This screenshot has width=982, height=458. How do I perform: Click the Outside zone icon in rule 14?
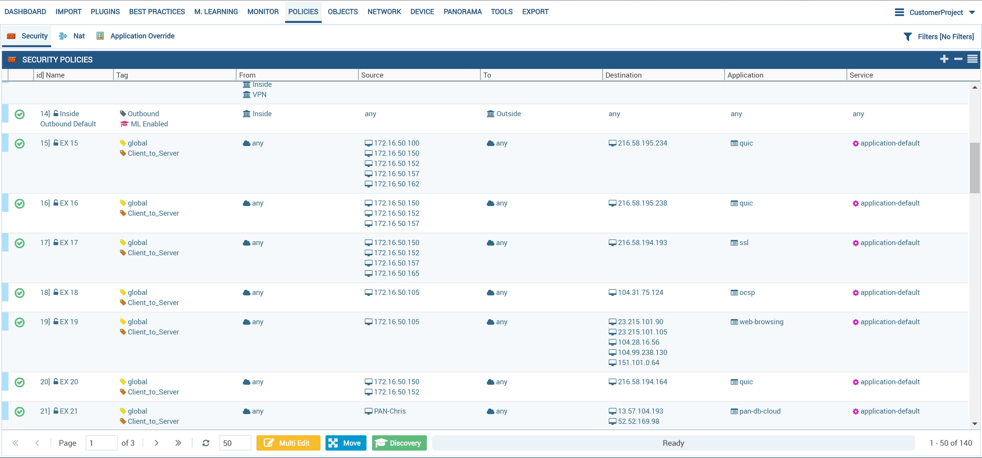[490, 113]
